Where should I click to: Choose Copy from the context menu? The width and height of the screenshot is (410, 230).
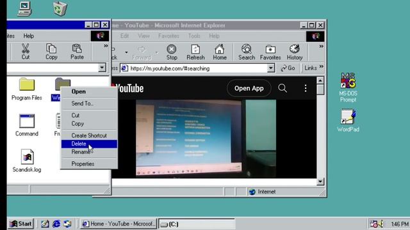[x=89, y=123]
